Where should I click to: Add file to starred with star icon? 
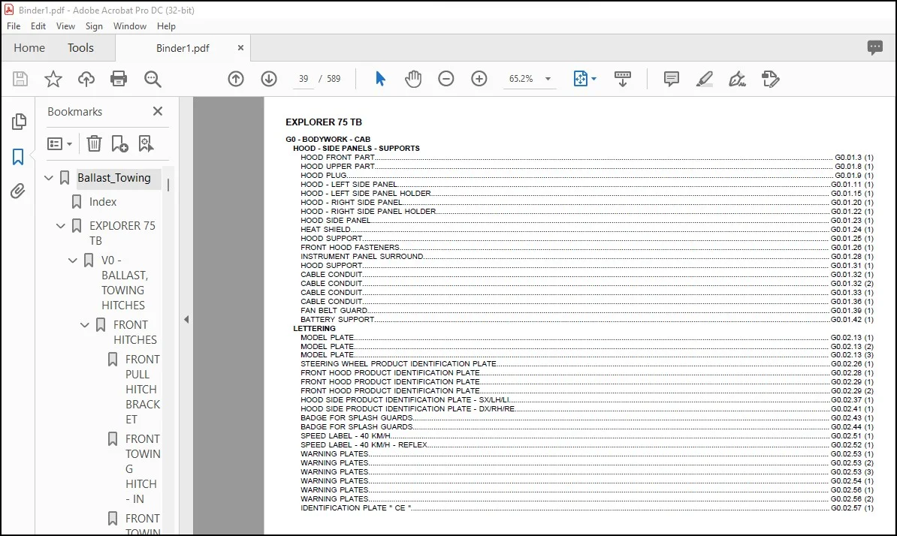click(53, 79)
